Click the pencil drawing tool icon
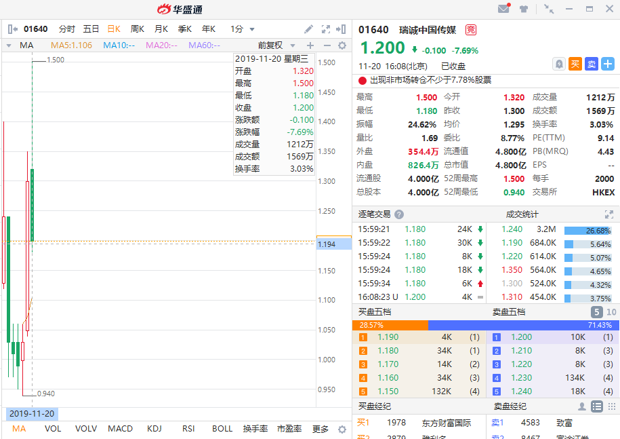Screen dimensions: 620x439 309,29
